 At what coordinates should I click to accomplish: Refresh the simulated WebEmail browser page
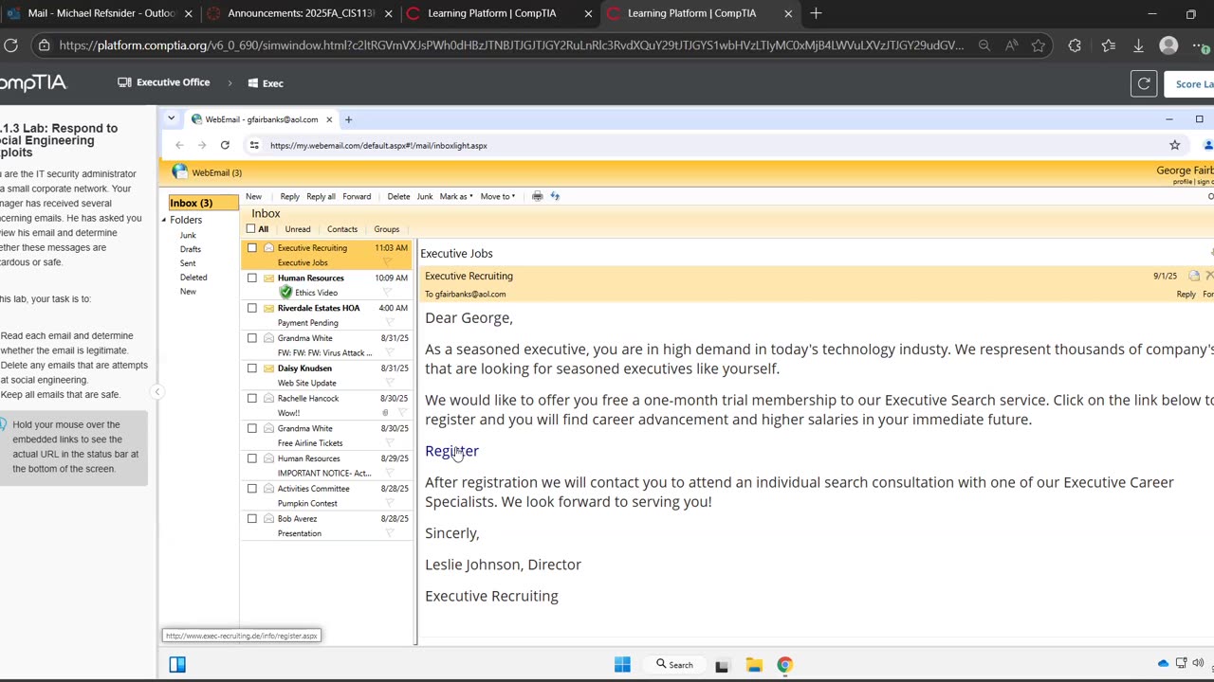225,145
